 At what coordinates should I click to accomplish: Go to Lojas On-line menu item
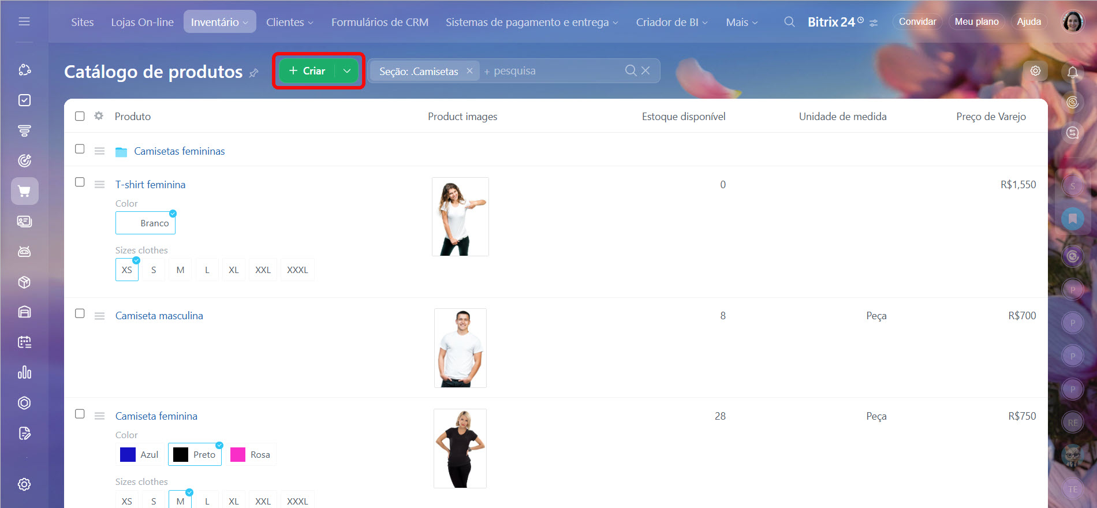(142, 22)
